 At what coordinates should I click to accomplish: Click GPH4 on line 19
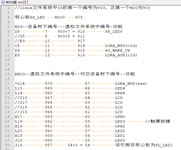click(120, 93)
